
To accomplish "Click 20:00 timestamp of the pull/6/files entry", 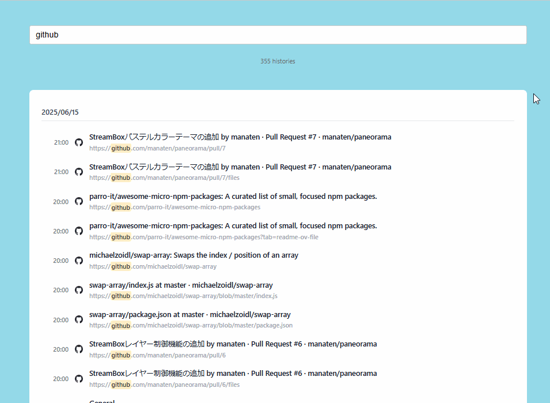I will pyautogui.click(x=60, y=379).
